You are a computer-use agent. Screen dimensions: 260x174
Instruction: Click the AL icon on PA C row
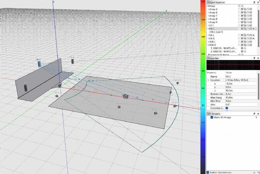(x=254, y=29)
